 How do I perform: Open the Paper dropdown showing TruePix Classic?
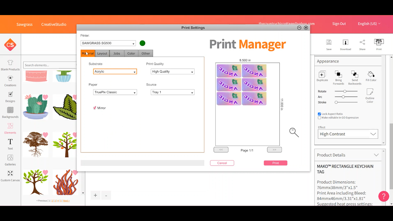coord(115,92)
